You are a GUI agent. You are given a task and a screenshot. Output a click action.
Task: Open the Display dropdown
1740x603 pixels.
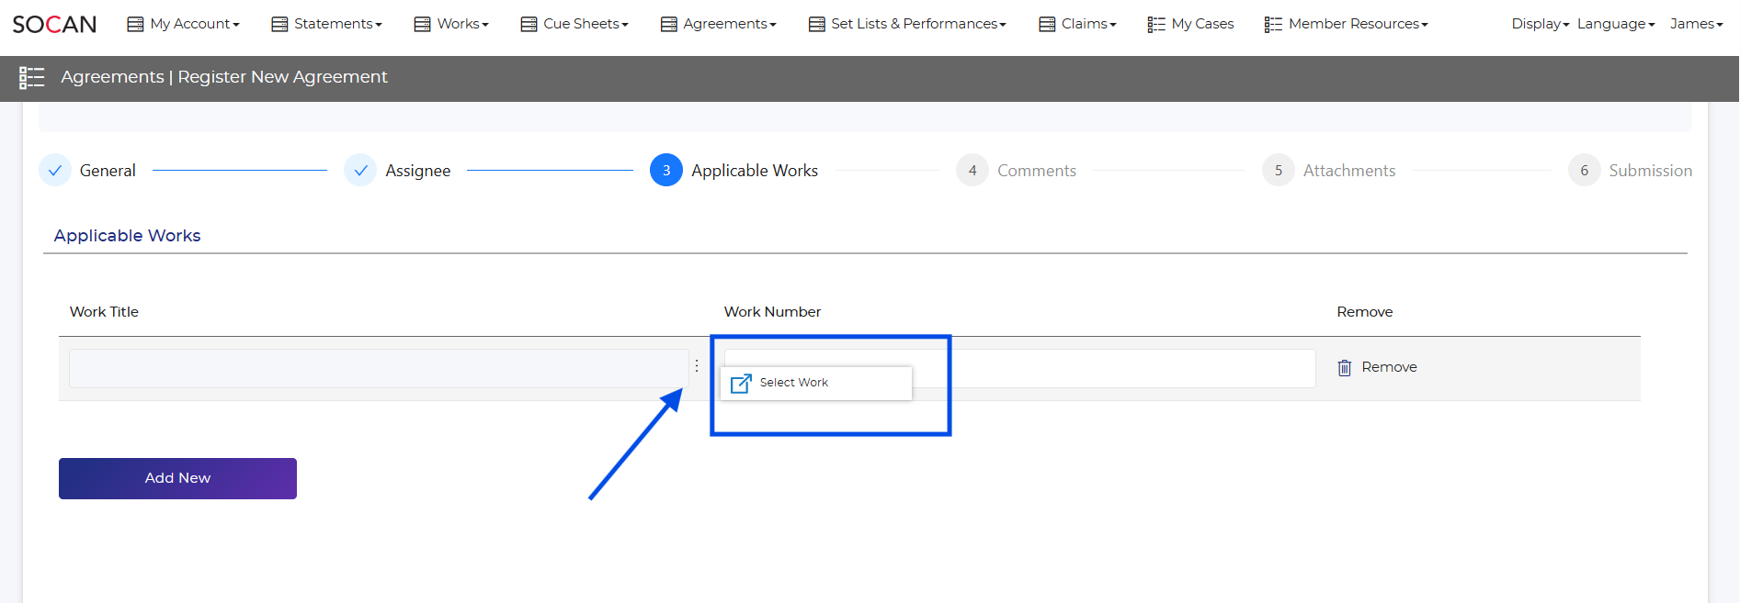point(1540,24)
